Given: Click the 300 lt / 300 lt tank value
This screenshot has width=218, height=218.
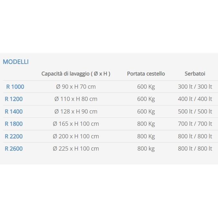Looking at the screenshot, I should point(195,87).
